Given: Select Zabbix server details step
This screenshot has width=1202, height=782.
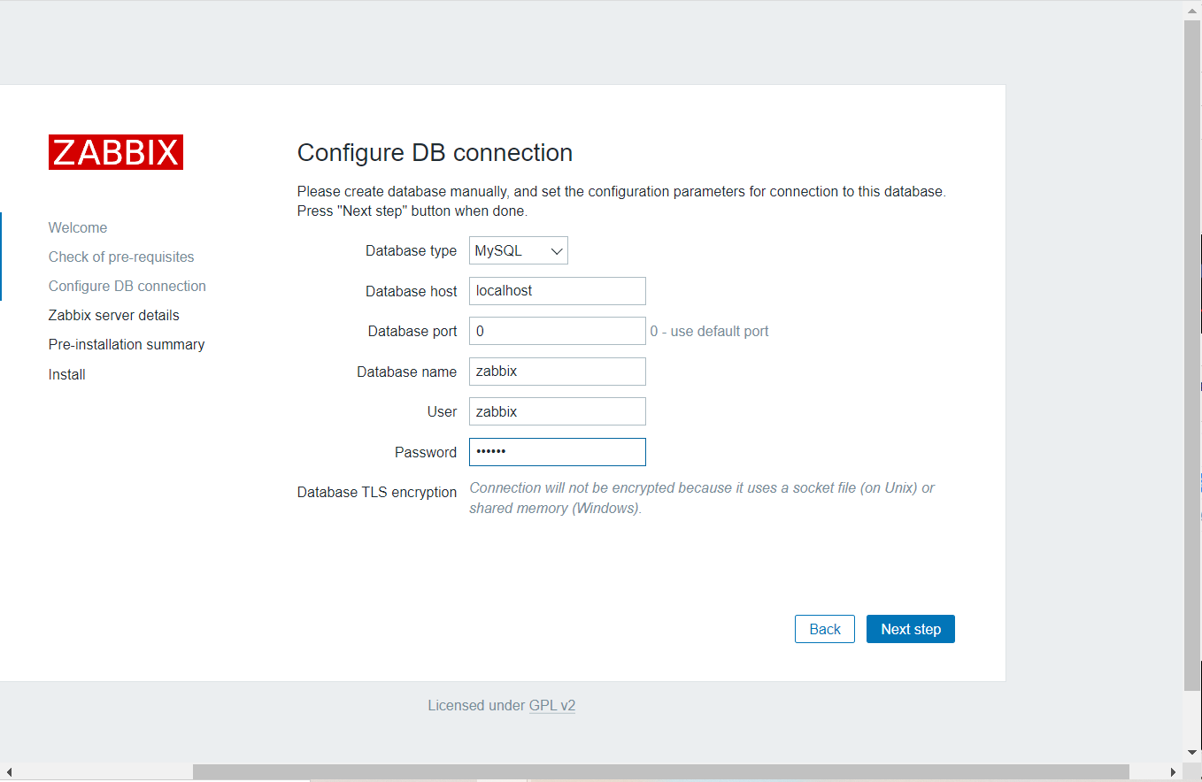Looking at the screenshot, I should coord(114,315).
